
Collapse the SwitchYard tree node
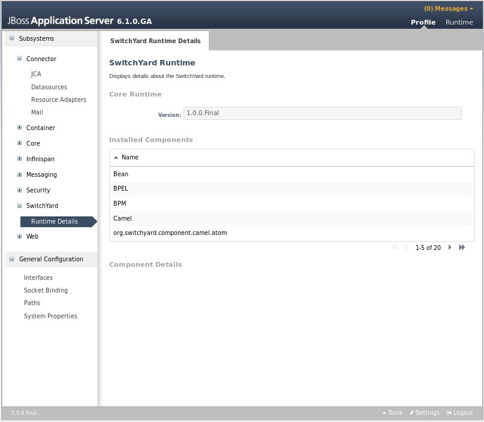[19, 206]
